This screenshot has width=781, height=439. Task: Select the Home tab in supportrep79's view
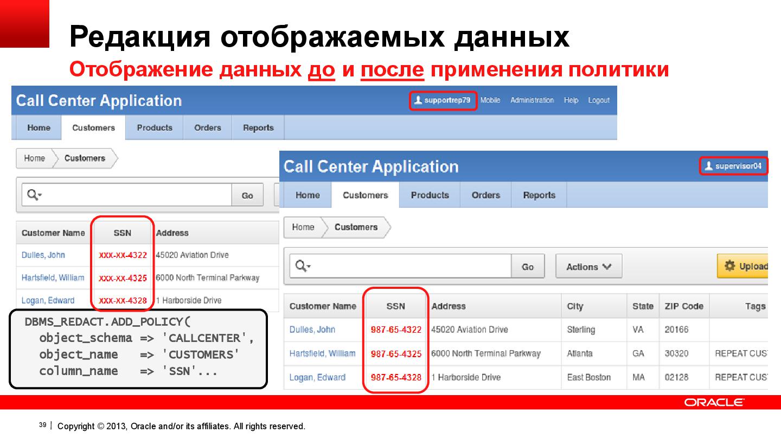[37, 127]
